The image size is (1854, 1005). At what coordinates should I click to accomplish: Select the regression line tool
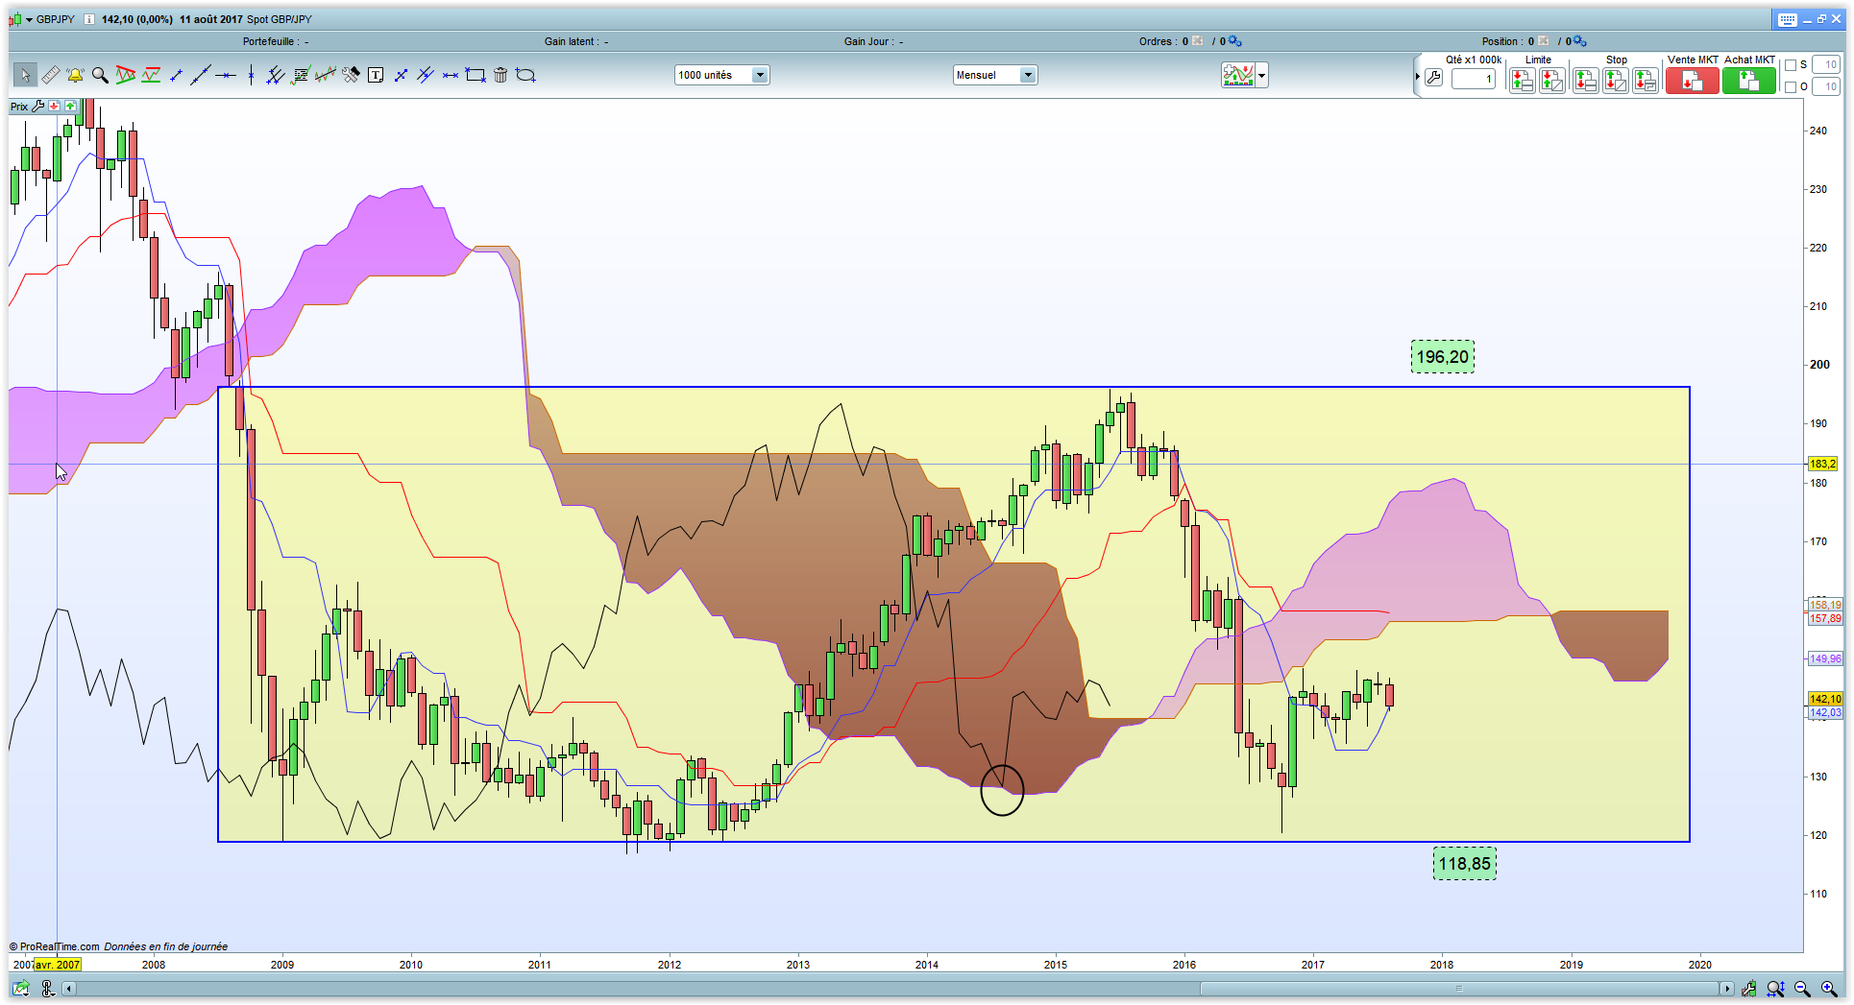326,75
